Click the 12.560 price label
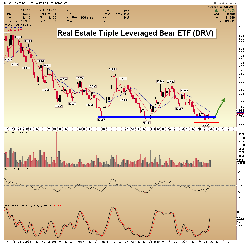 [x=92, y=86]
